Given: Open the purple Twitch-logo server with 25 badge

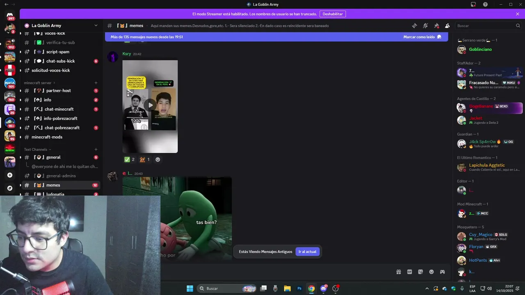Looking at the screenshot, I should (x=10, y=109).
